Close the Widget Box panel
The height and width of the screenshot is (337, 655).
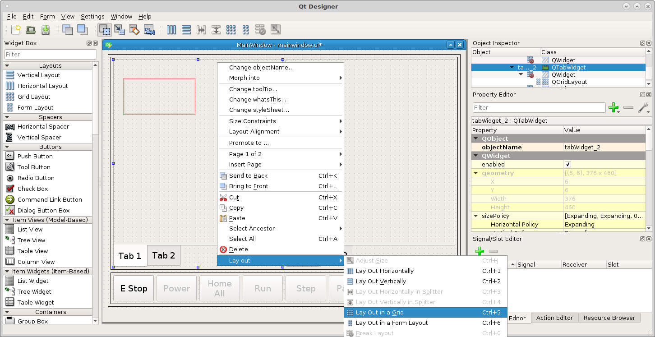[x=95, y=43]
